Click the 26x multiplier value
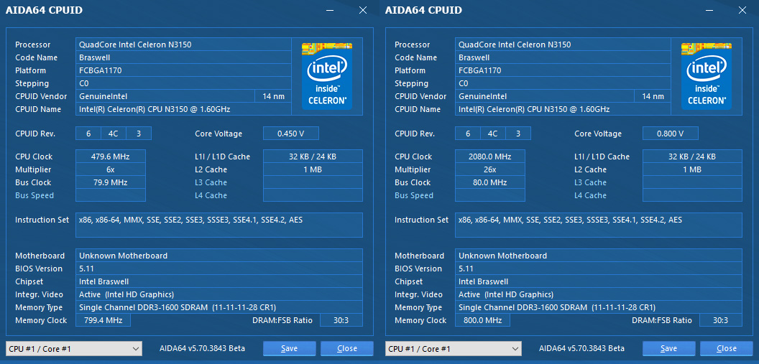 pyautogui.click(x=490, y=169)
